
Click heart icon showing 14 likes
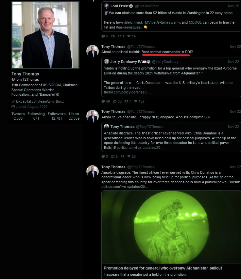coord(129,36)
